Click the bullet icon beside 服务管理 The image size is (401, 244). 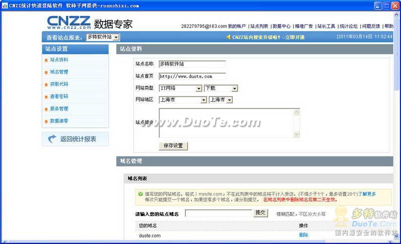pos(46,109)
